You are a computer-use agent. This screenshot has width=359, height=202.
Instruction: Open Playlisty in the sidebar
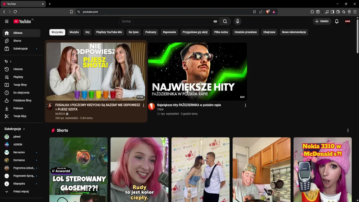point(21,77)
